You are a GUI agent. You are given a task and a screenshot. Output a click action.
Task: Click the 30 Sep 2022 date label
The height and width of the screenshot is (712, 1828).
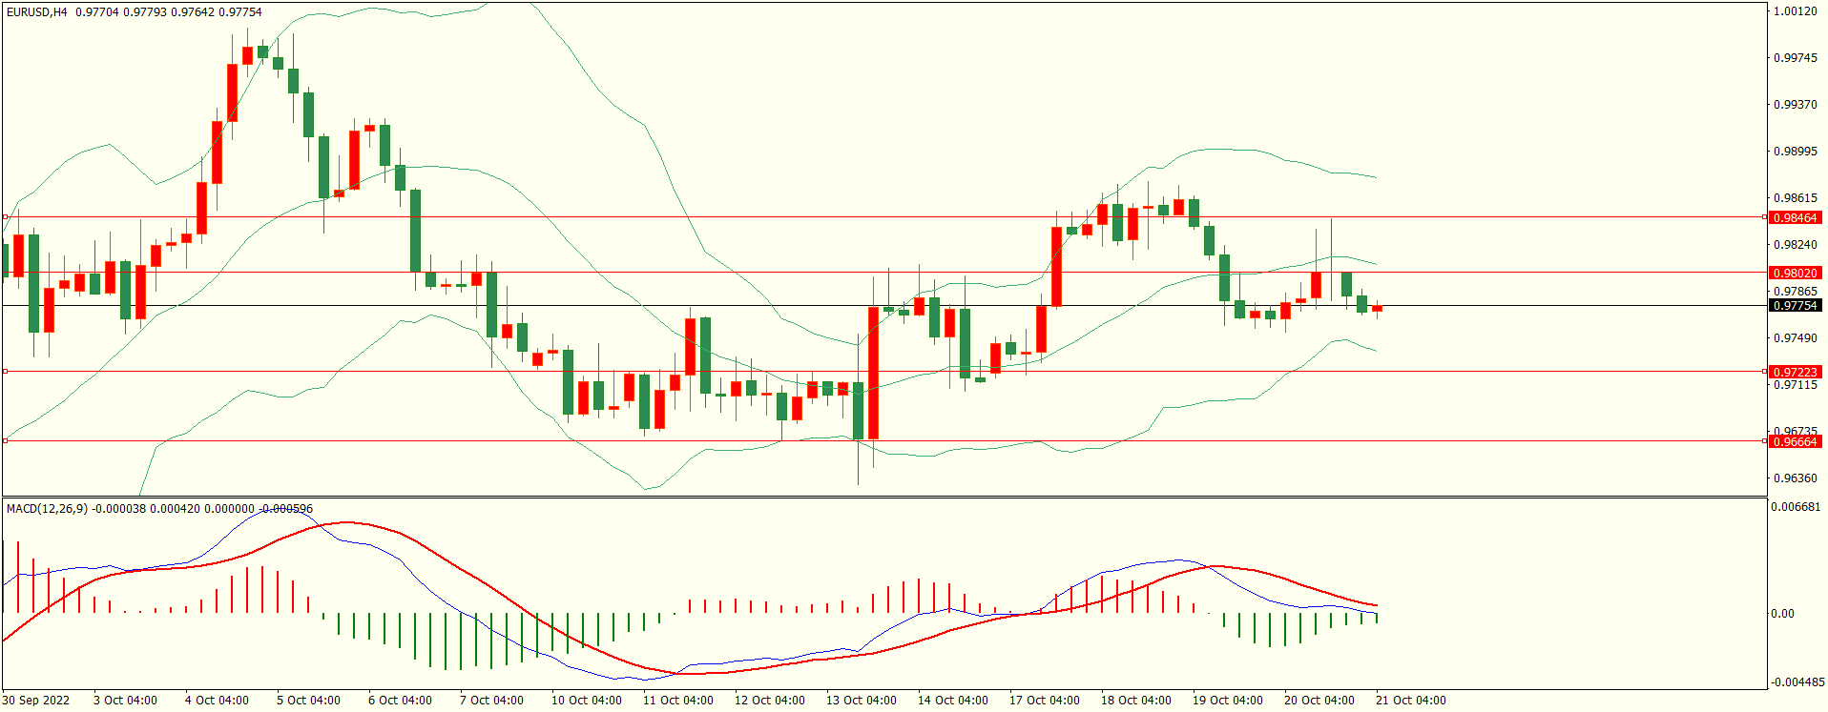tap(36, 701)
